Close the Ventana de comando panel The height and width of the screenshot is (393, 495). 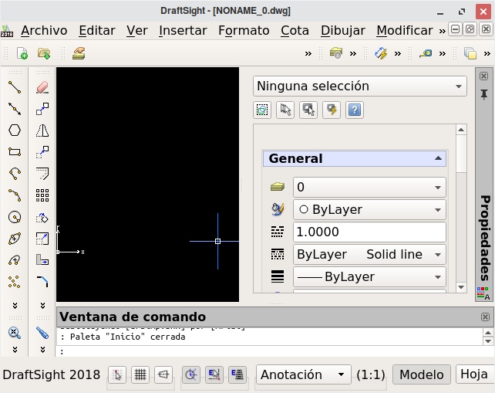tap(485, 317)
